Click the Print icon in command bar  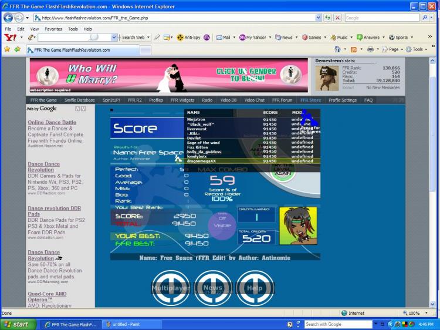tap(370, 49)
